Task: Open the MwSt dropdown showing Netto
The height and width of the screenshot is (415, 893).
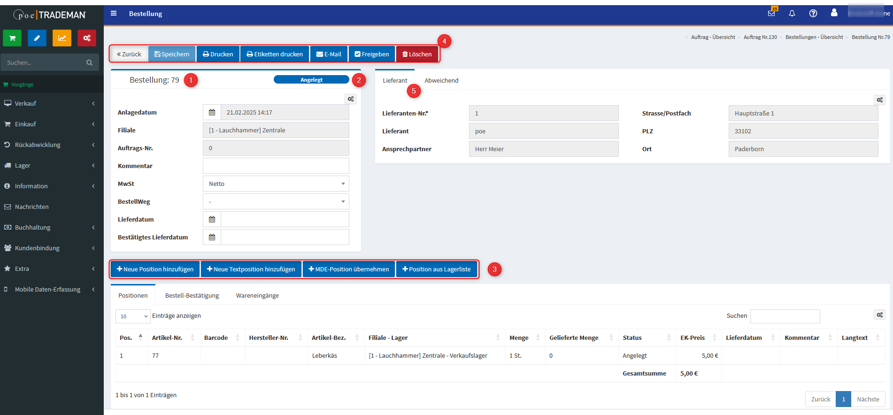Action: 276,184
